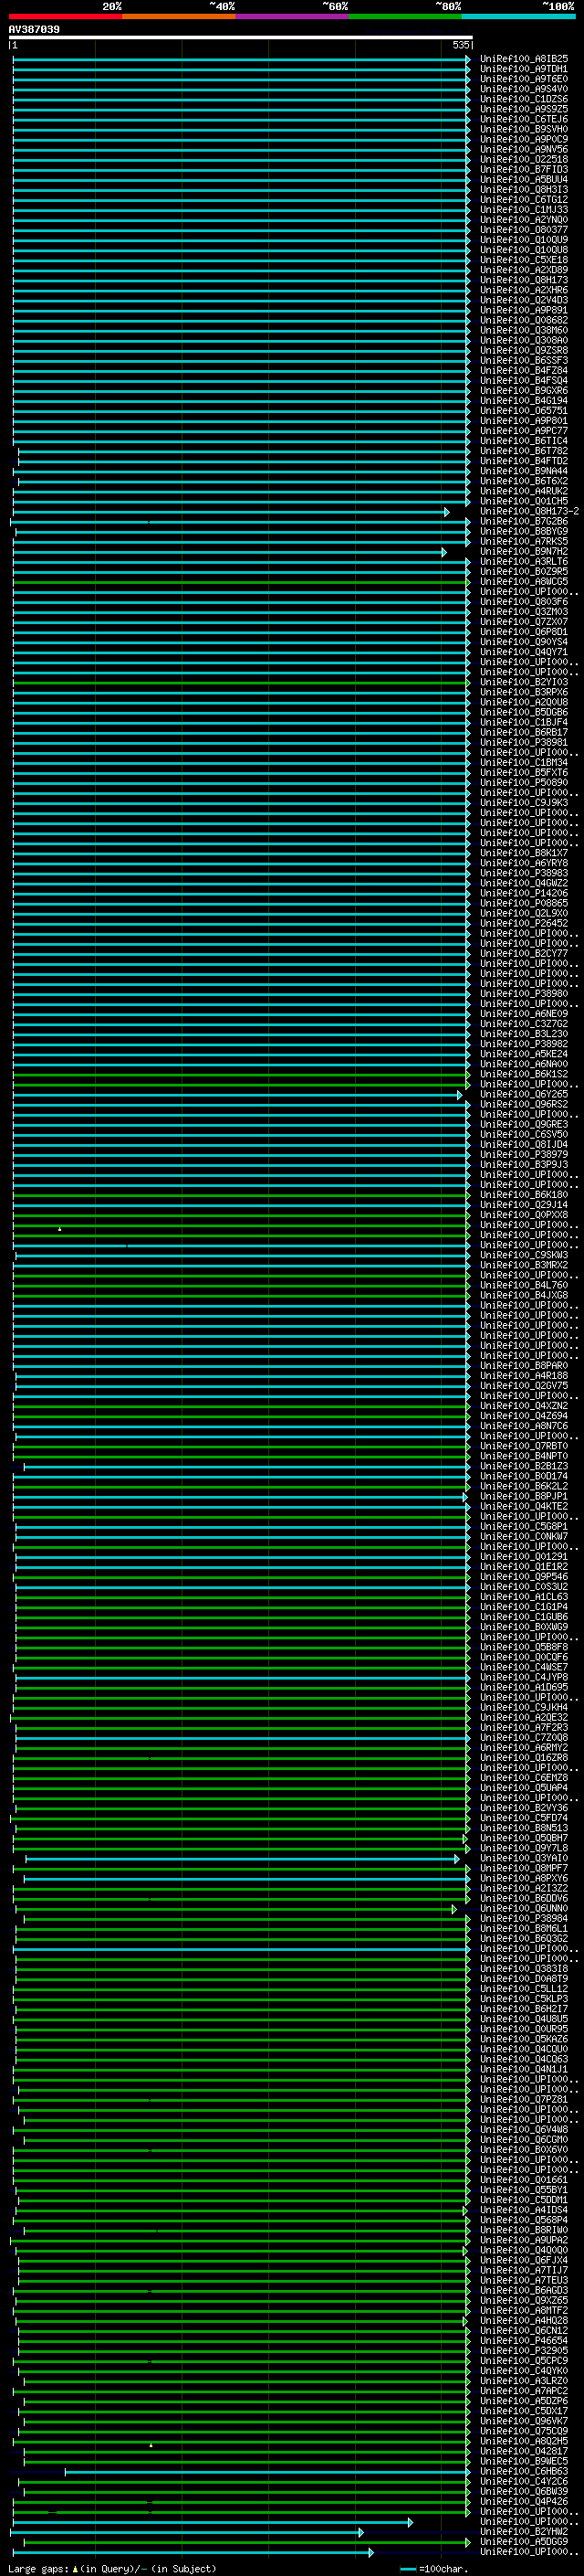Select hit UniRef100_B6TIC4
Viewport: 584px width, 2576px height.
[523, 441]
